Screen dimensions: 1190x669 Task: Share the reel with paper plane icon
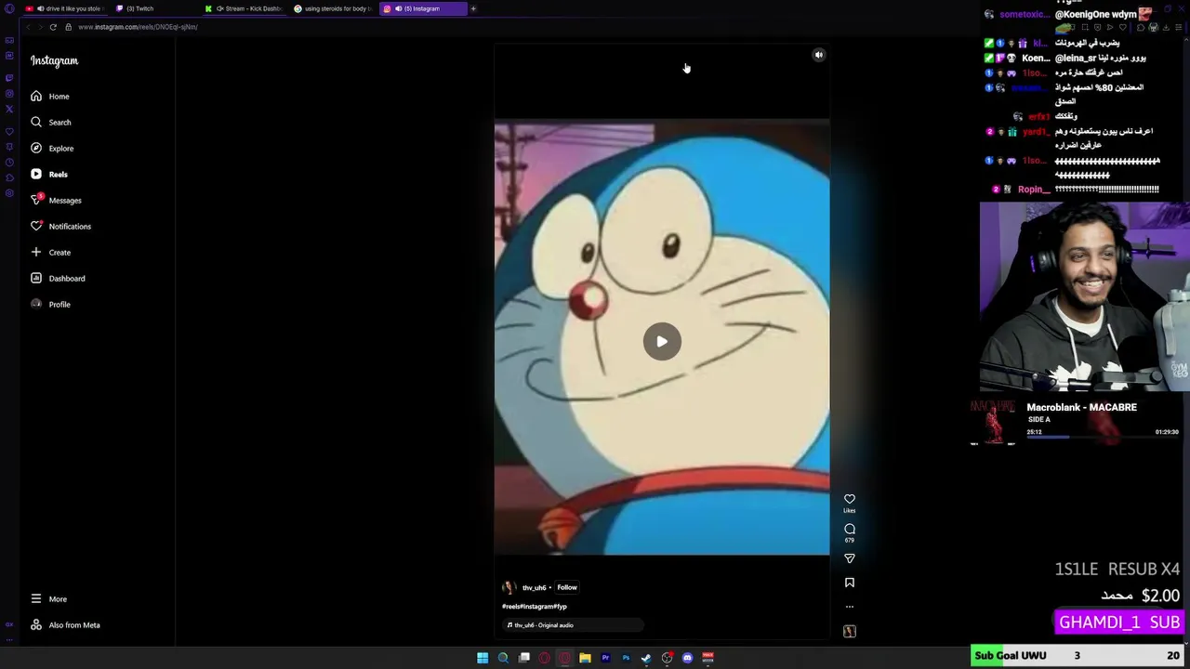[850, 558]
